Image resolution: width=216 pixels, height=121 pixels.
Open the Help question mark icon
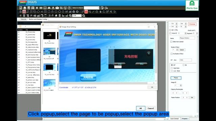(x=69, y=8)
